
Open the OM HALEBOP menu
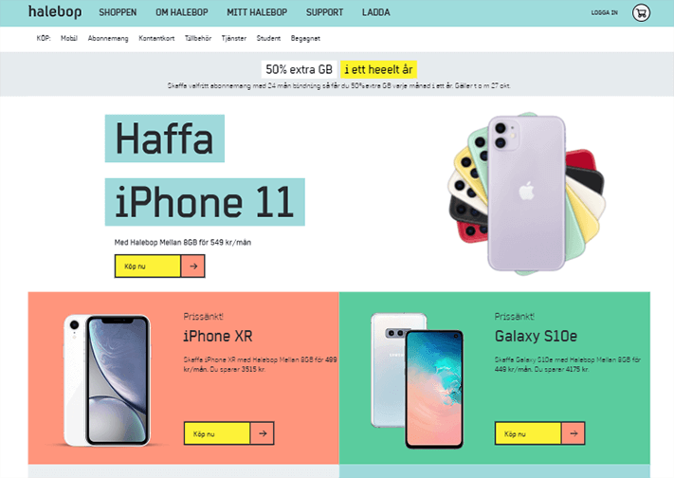tap(182, 12)
